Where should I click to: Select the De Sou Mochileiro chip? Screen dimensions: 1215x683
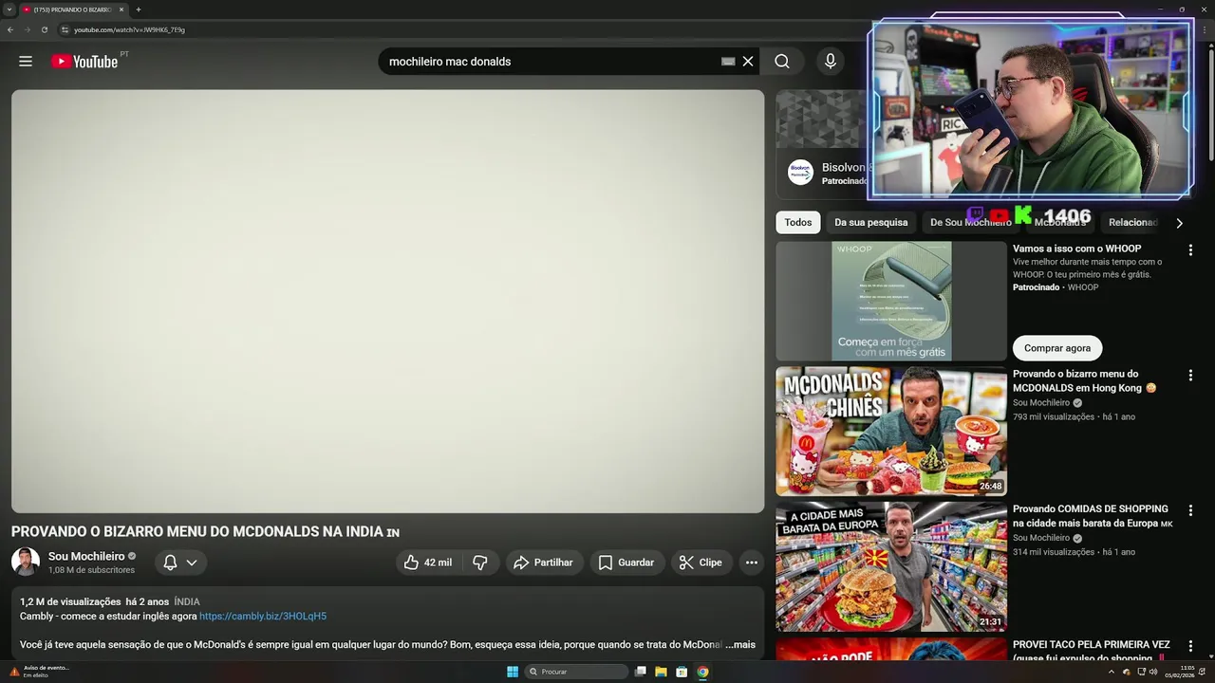pos(970,222)
